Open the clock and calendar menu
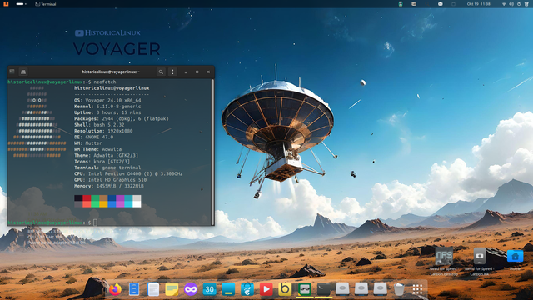This screenshot has height=300, width=533. [x=478, y=4]
